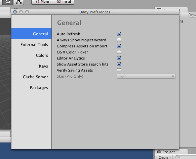
Task: Select the Rotate tool in Unity toolbar
Action: pos(8,2)
